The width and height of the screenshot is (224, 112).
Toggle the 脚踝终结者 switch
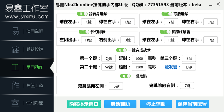point(165,32)
